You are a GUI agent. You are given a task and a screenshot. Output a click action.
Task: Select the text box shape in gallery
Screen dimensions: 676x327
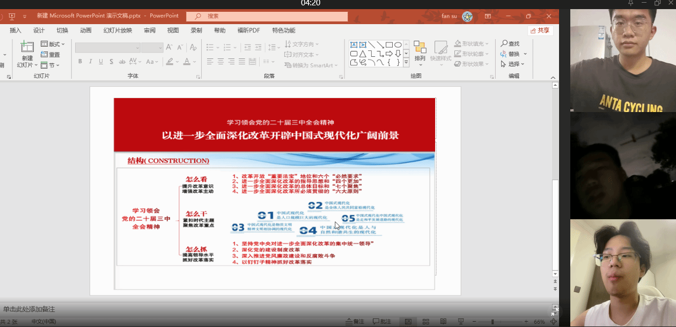coord(354,44)
